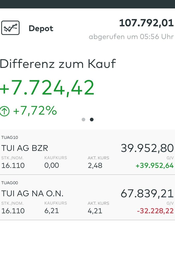
Task: Open the Depot title label
Action: click(x=41, y=28)
